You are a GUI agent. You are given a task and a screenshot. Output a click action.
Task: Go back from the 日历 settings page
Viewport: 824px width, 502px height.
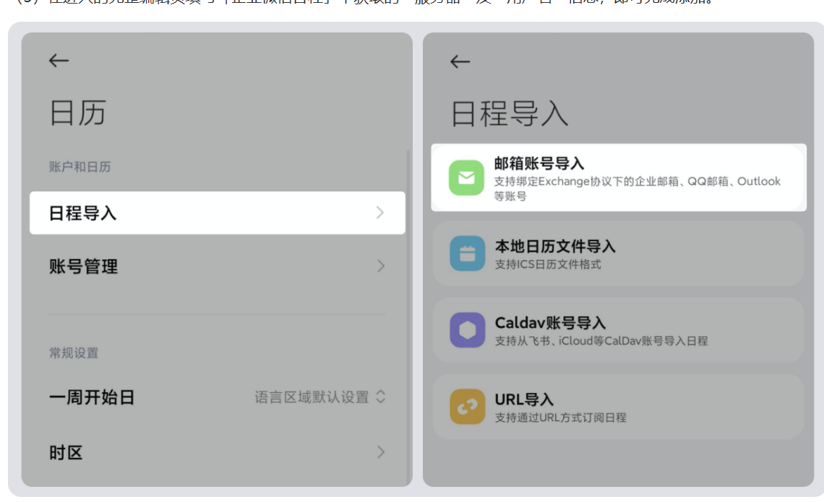click(x=59, y=61)
